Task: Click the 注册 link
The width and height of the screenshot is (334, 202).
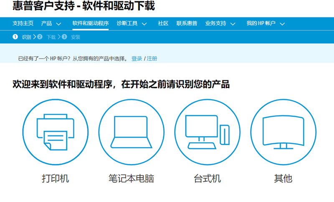Action: (x=152, y=59)
